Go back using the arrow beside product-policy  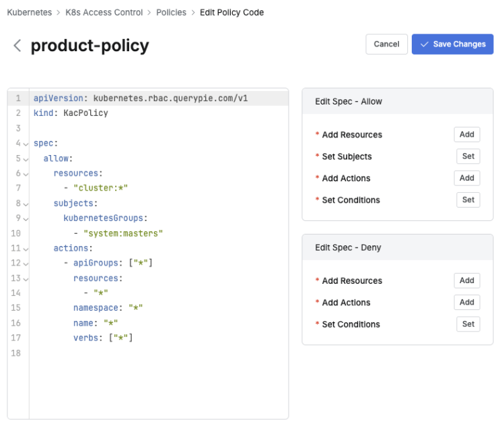17,45
